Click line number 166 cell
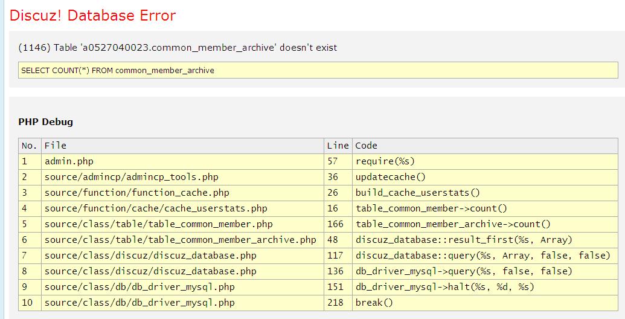 click(338, 224)
